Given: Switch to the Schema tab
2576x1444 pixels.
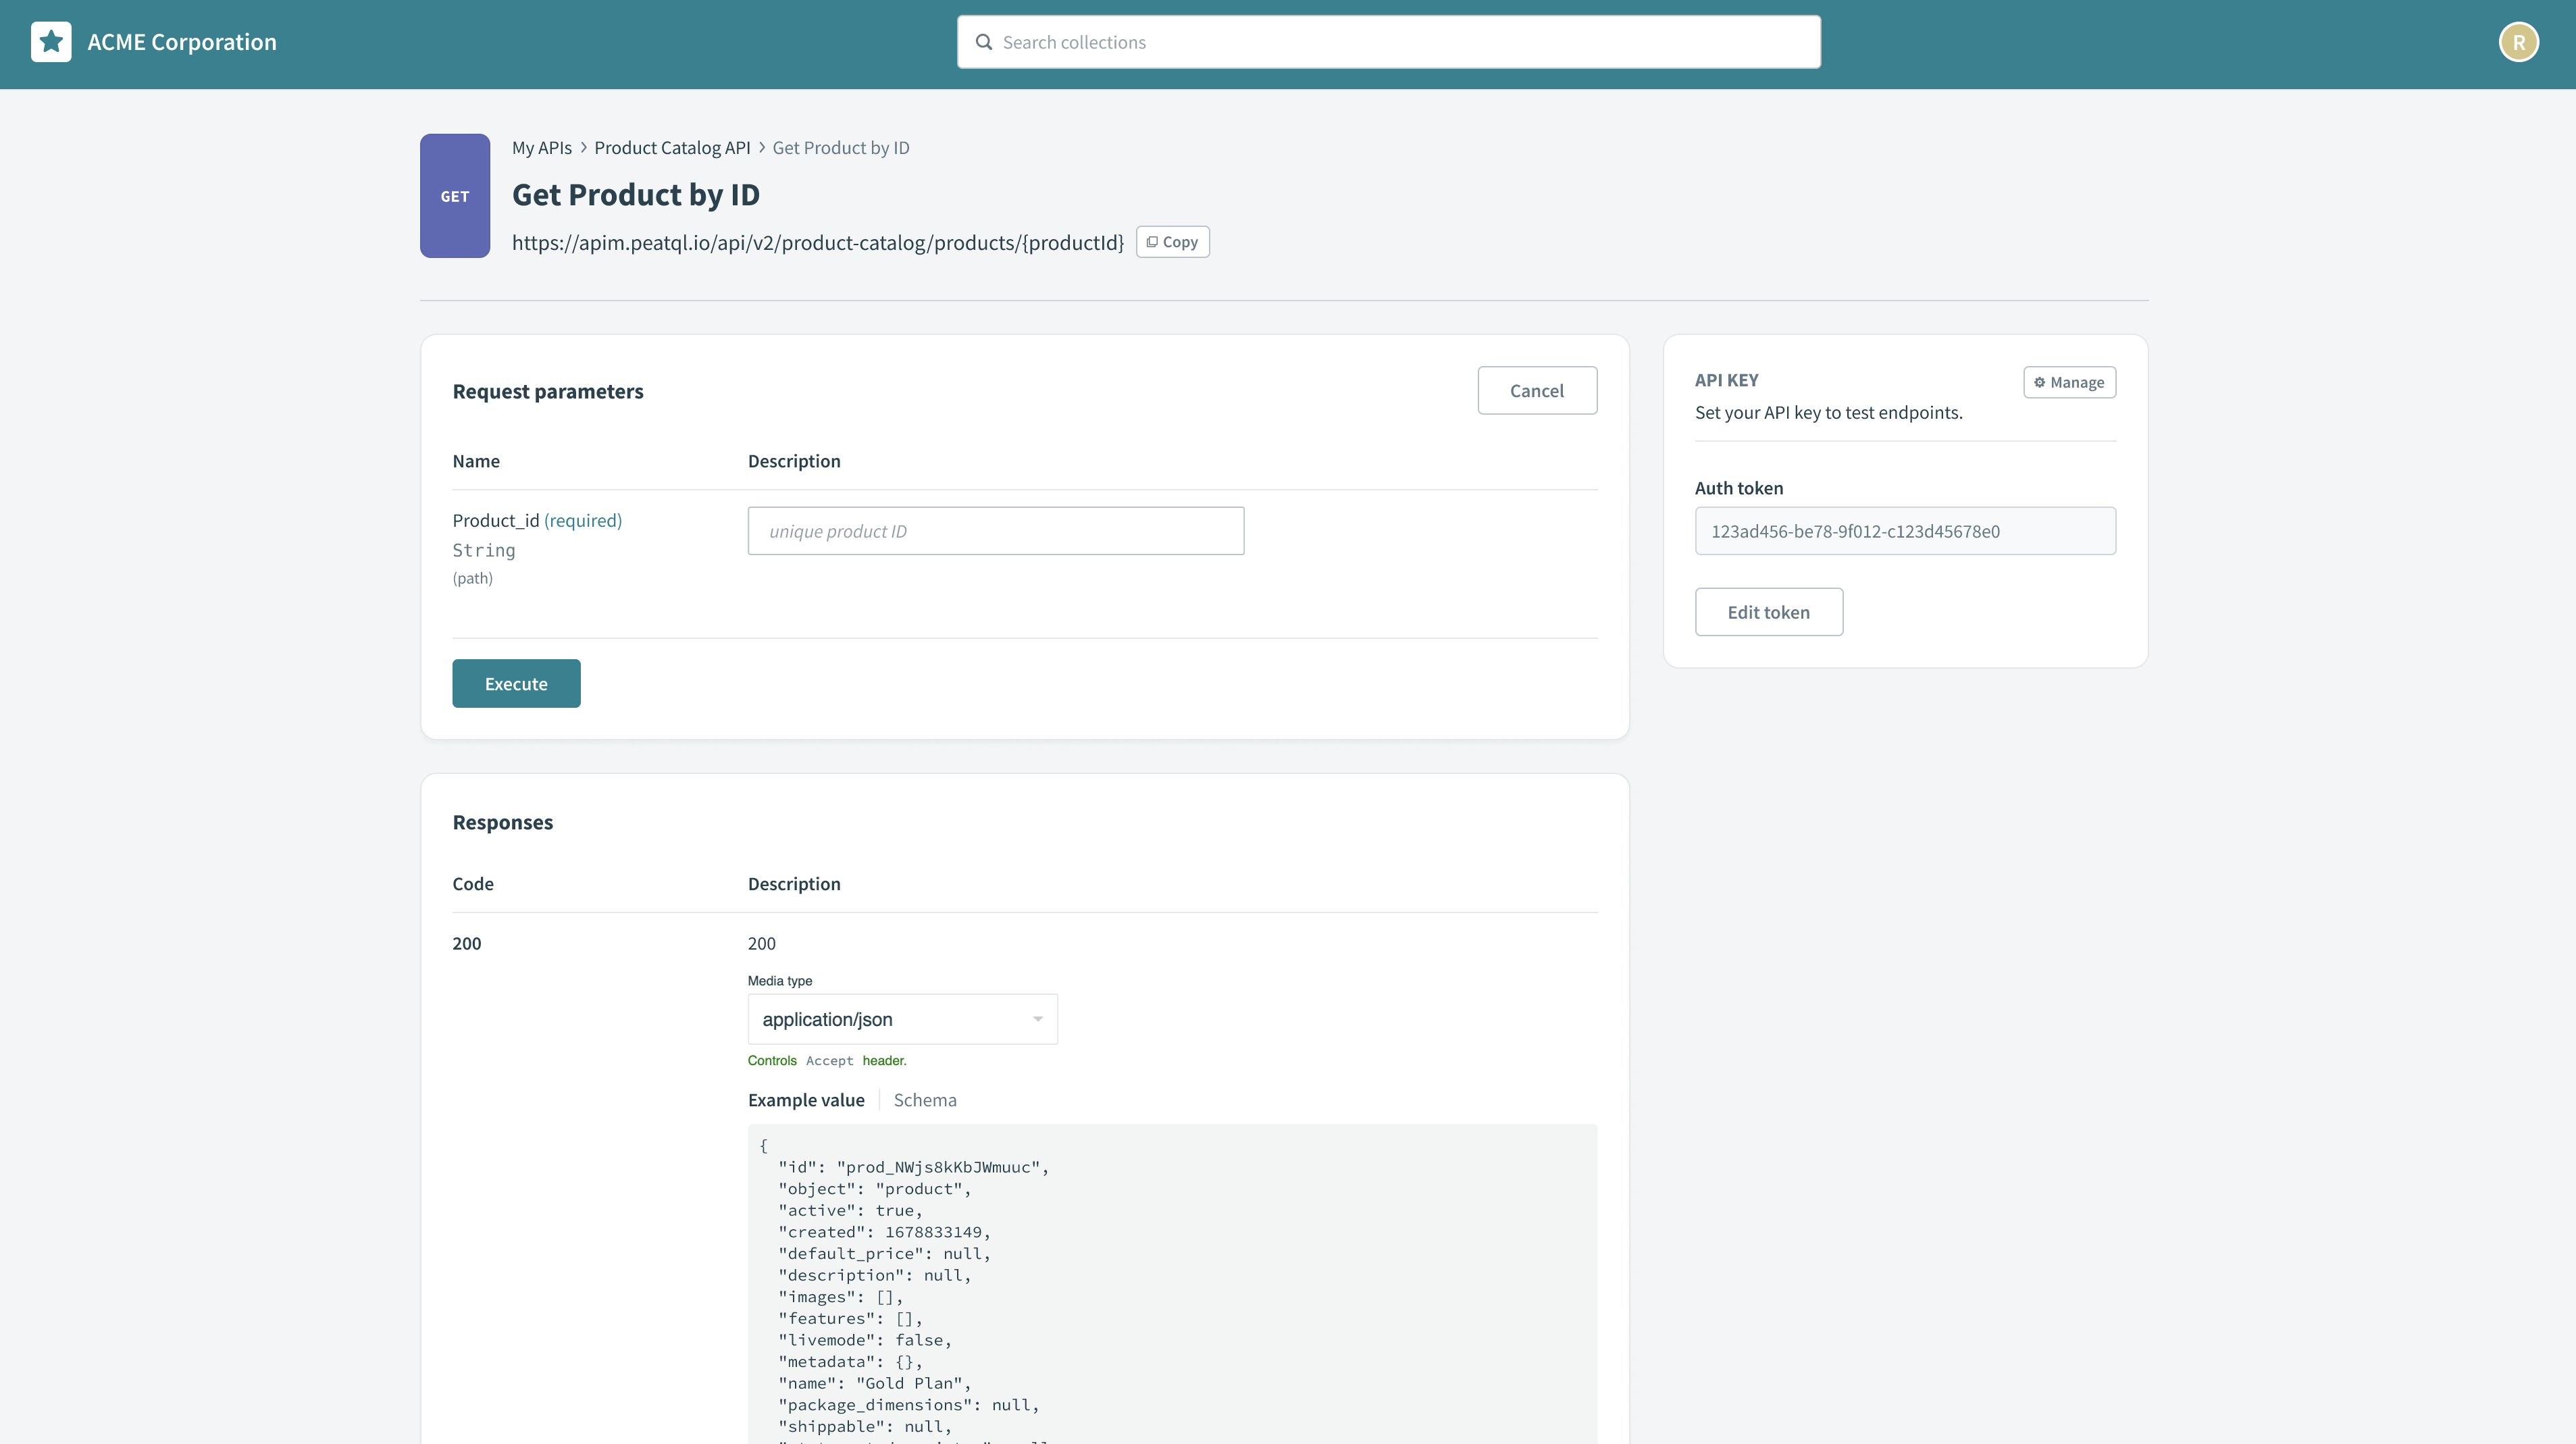Looking at the screenshot, I should (x=924, y=1100).
